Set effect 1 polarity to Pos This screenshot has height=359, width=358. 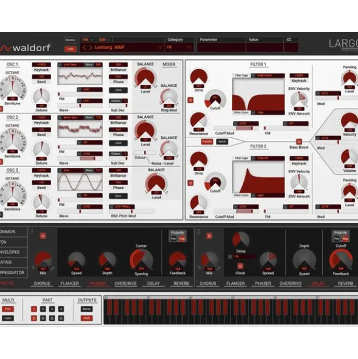point(174,239)
